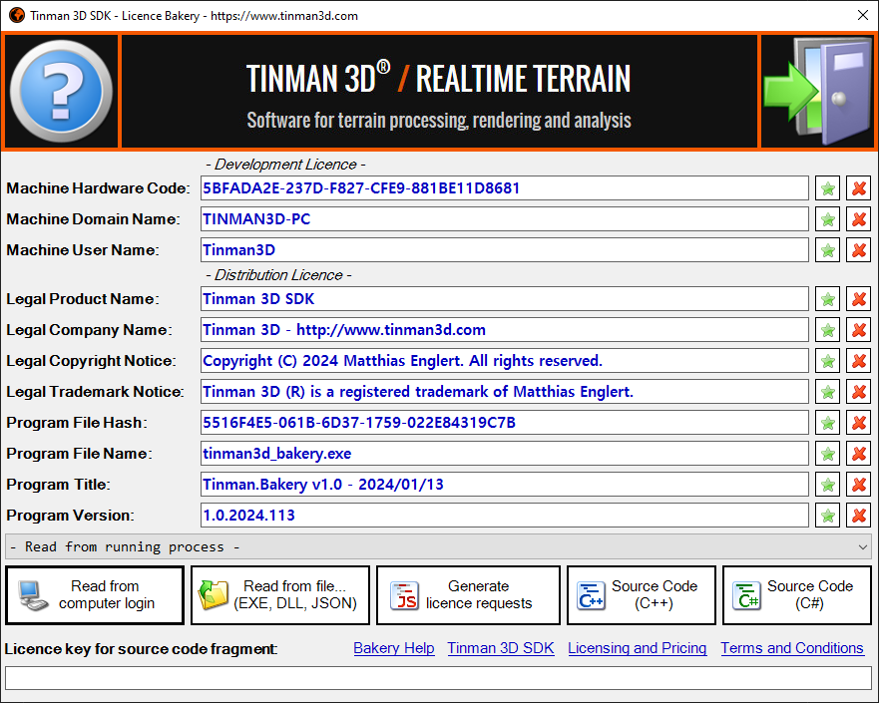Click the 'Legal Copyright Notice:' label
Viewport: 879px width, 703px height.
tap(92, 361)
